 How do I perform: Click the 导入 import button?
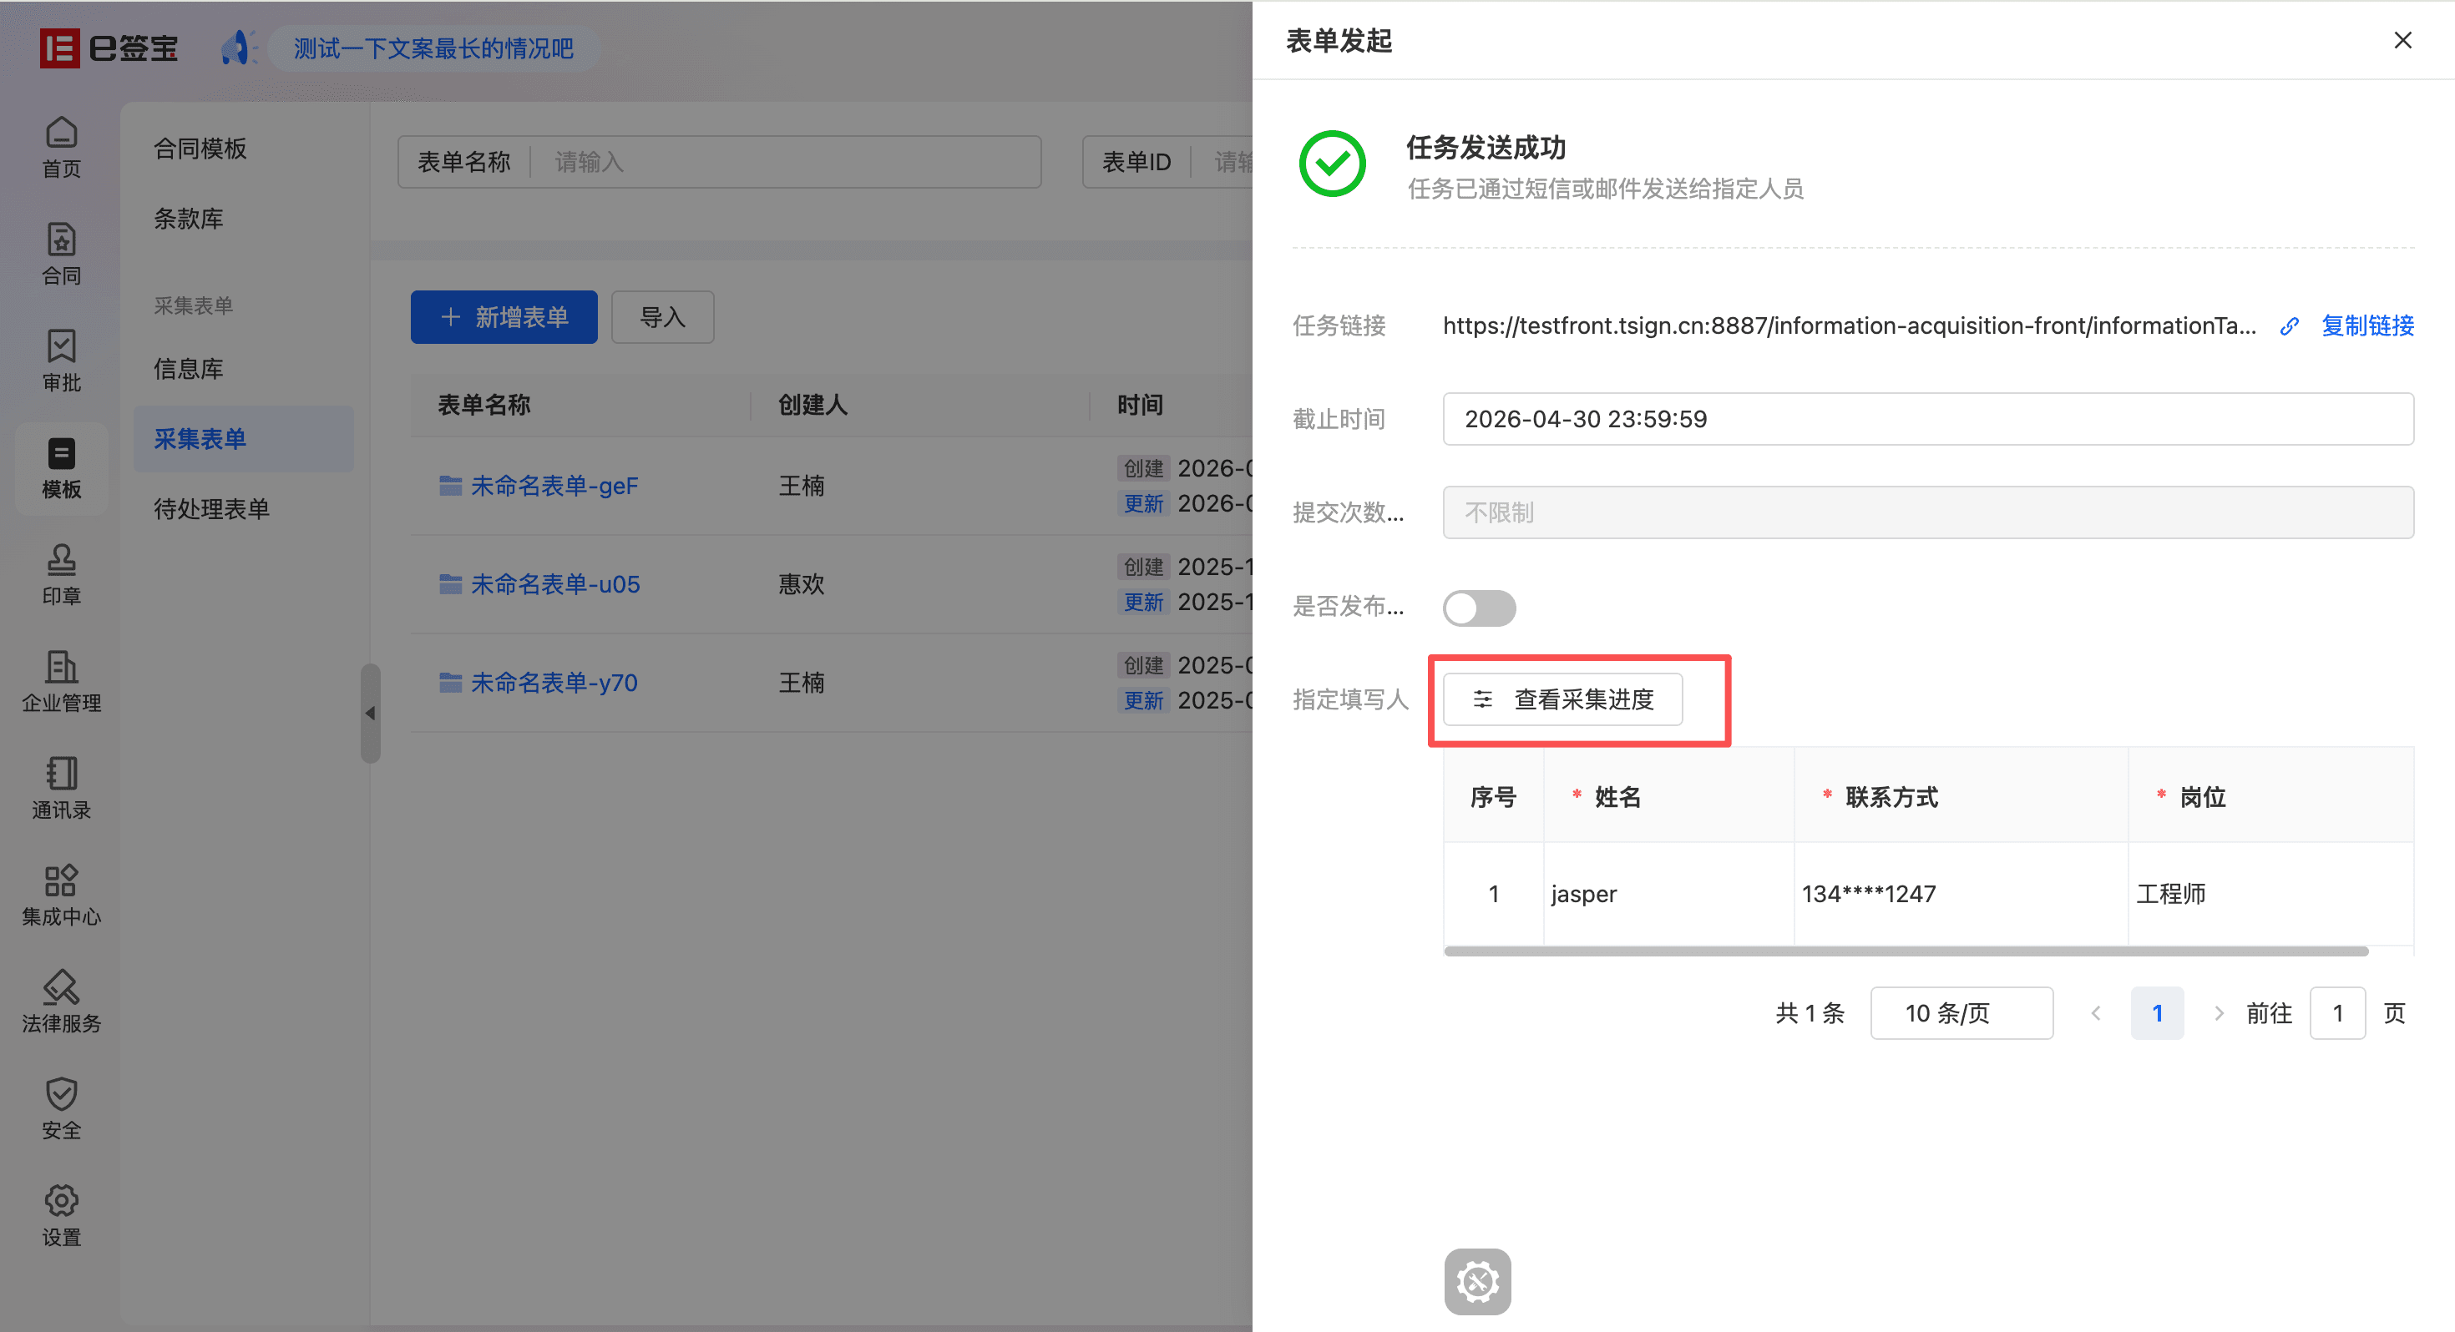click(662, 317)
